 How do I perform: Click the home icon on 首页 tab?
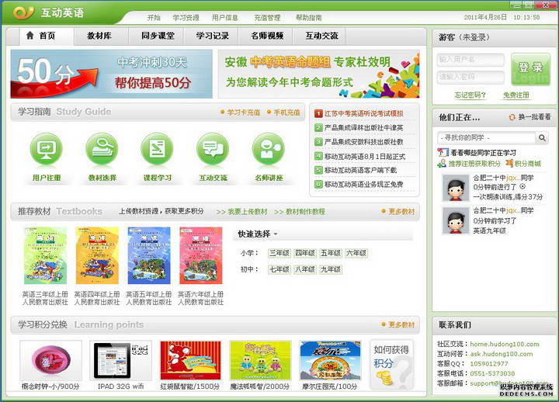pyautogui.click(x=30, y=35)
